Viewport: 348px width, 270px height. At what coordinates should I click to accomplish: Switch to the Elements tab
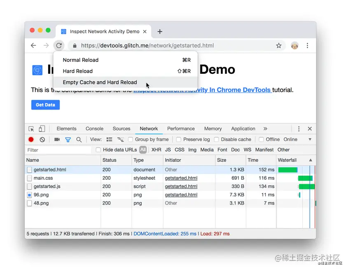pos(66,129)
